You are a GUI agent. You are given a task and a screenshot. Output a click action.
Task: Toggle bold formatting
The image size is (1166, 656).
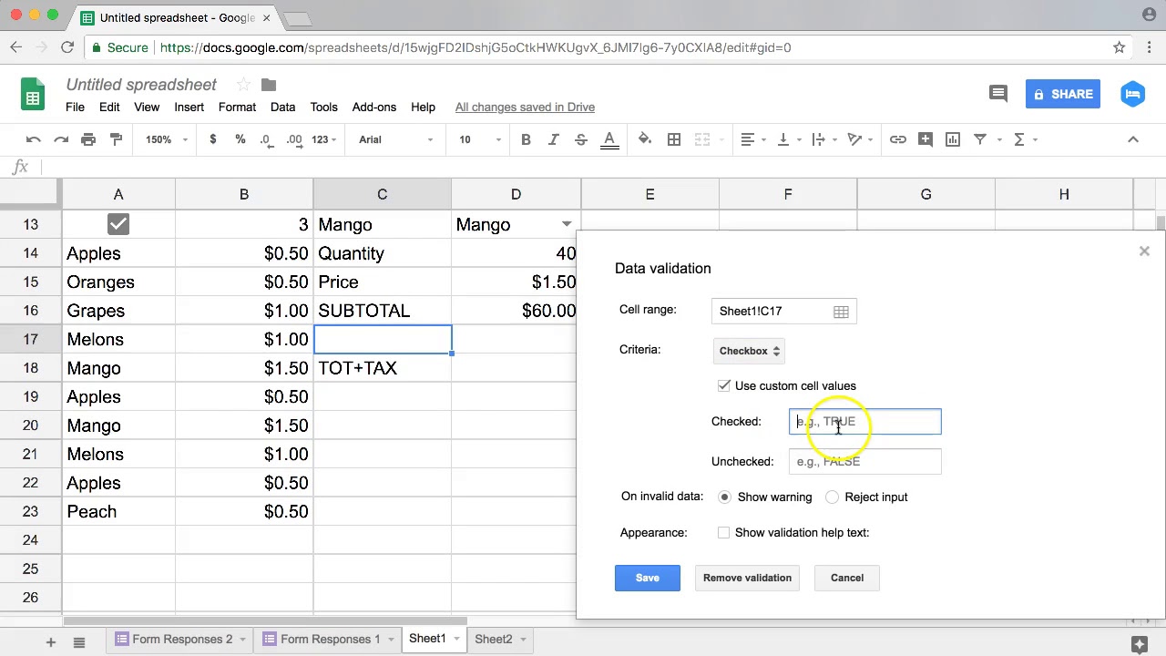pos(526,139)
